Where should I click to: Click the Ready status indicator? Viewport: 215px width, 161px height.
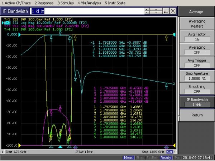click(166, 158)
